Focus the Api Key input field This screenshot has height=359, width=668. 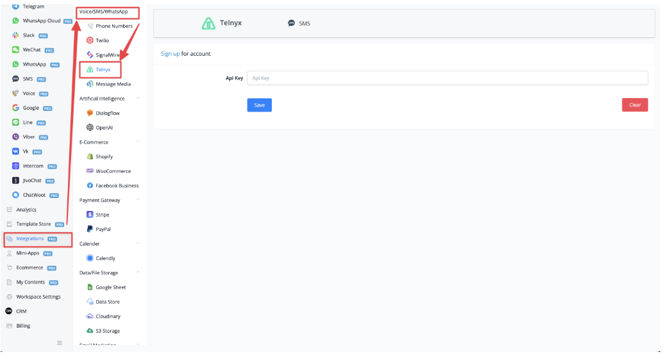point(447,78)
